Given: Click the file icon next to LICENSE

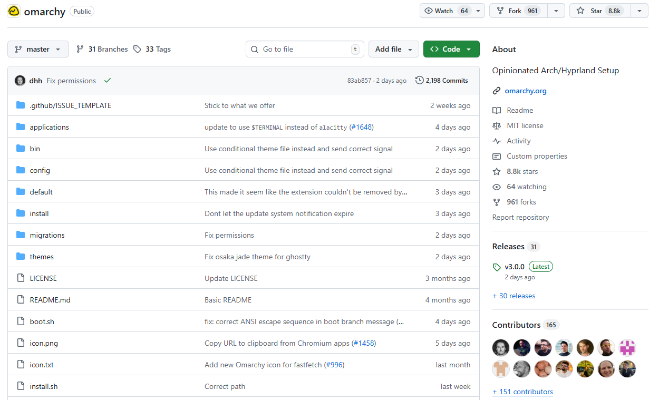Looking at the screenshot, I should [21, 278].
